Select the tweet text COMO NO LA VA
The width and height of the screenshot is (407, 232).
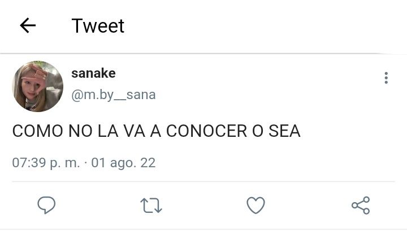tap(79, 131)
